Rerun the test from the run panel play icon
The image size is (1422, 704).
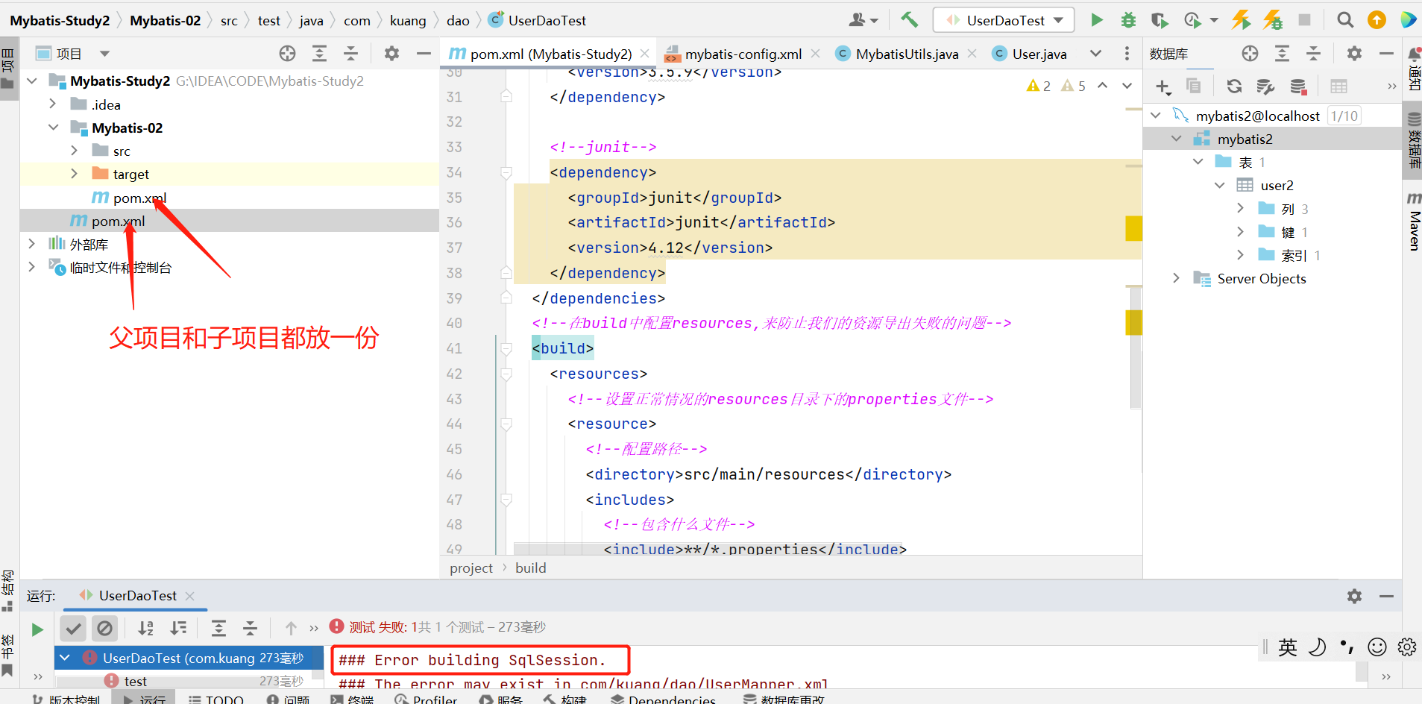(37, 628)
